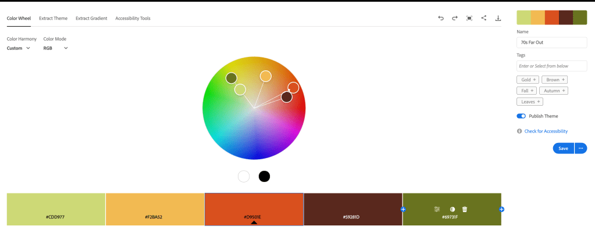
Task: Undo the last change with the undo arrow
Action: point(440,18)
